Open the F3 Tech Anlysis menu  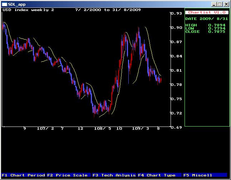click(114, 175)
